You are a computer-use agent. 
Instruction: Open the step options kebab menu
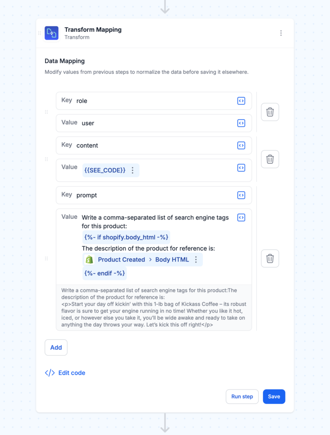(281, 33)
